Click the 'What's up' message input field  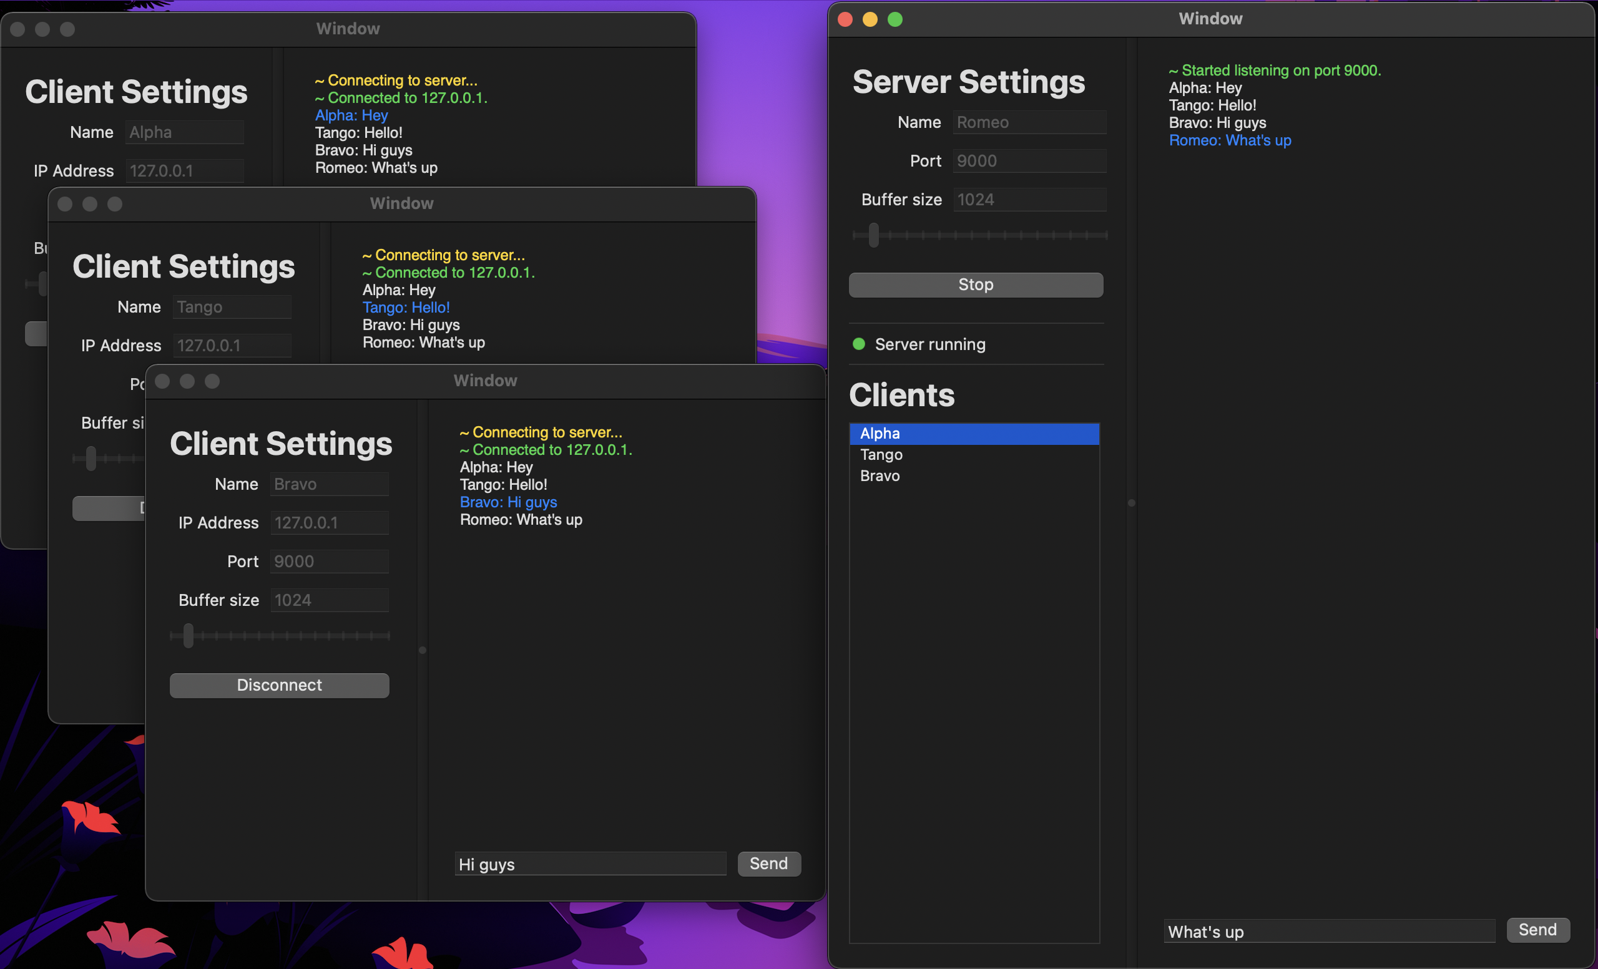pyautogui.click(x=1328, y=932)
